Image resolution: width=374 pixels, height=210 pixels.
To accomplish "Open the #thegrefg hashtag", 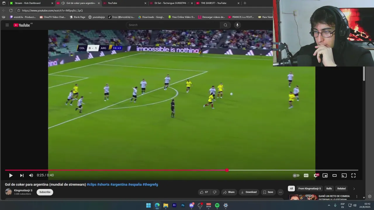I will click(x=150, y=185).
